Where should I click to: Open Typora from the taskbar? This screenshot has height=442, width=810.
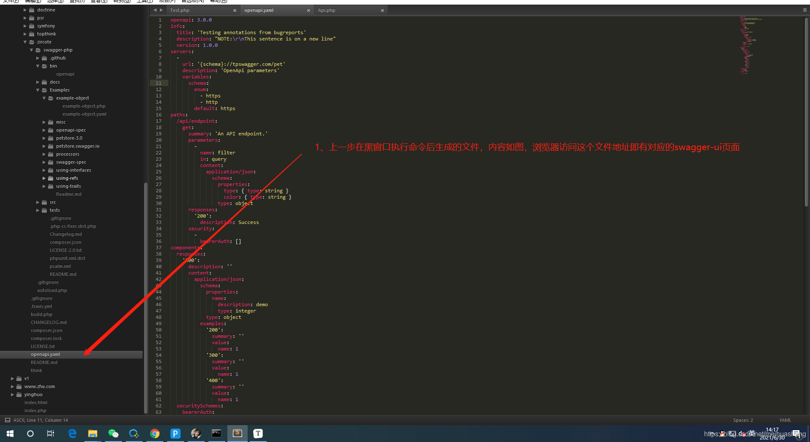258,434
